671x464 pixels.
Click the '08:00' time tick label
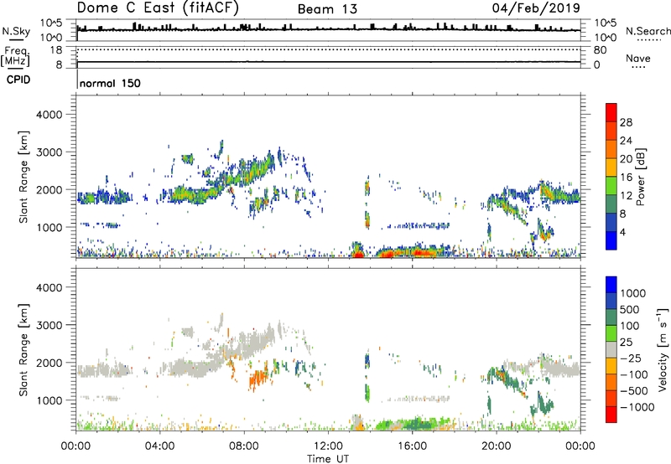pos(244,446)
